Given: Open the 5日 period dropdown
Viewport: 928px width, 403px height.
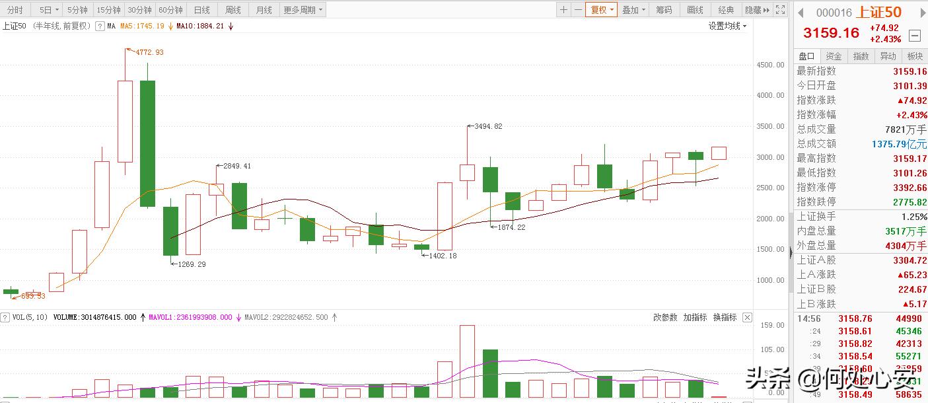Looking at the screenshot, I should [x=48, y=10].
